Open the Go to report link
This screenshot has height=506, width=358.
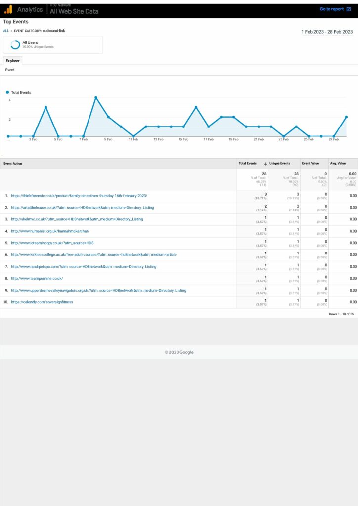coord(331,9)
